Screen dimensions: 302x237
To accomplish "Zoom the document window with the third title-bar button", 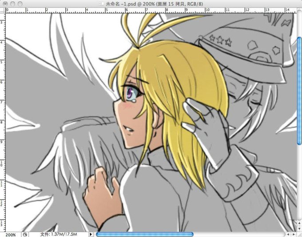I will point(20,4).
